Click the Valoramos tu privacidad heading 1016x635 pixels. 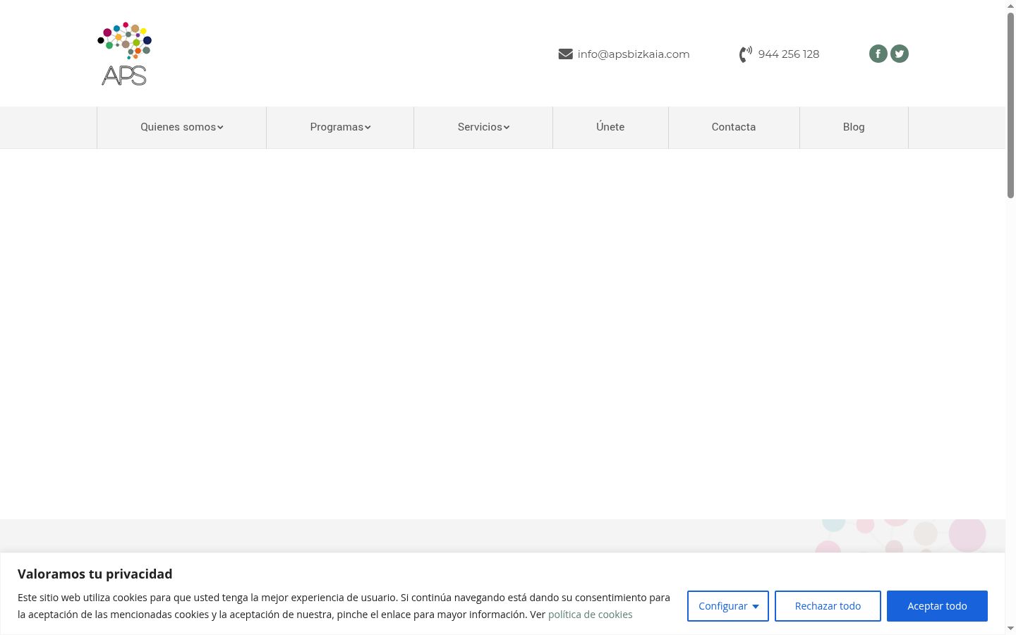click(95, 574)
